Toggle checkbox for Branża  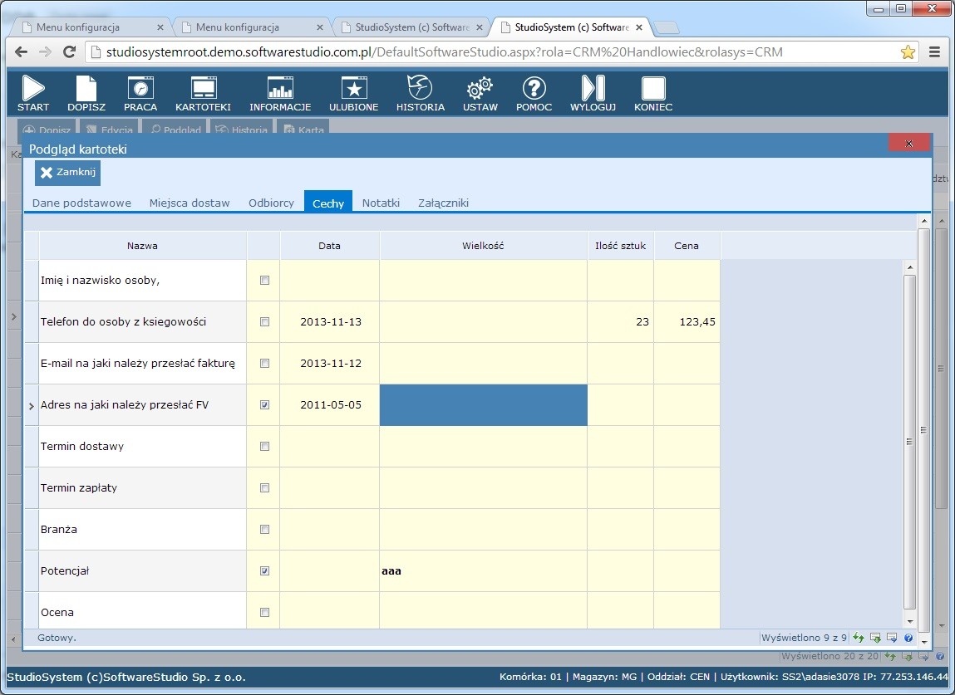pyautogui.click(x=264, y=530)
